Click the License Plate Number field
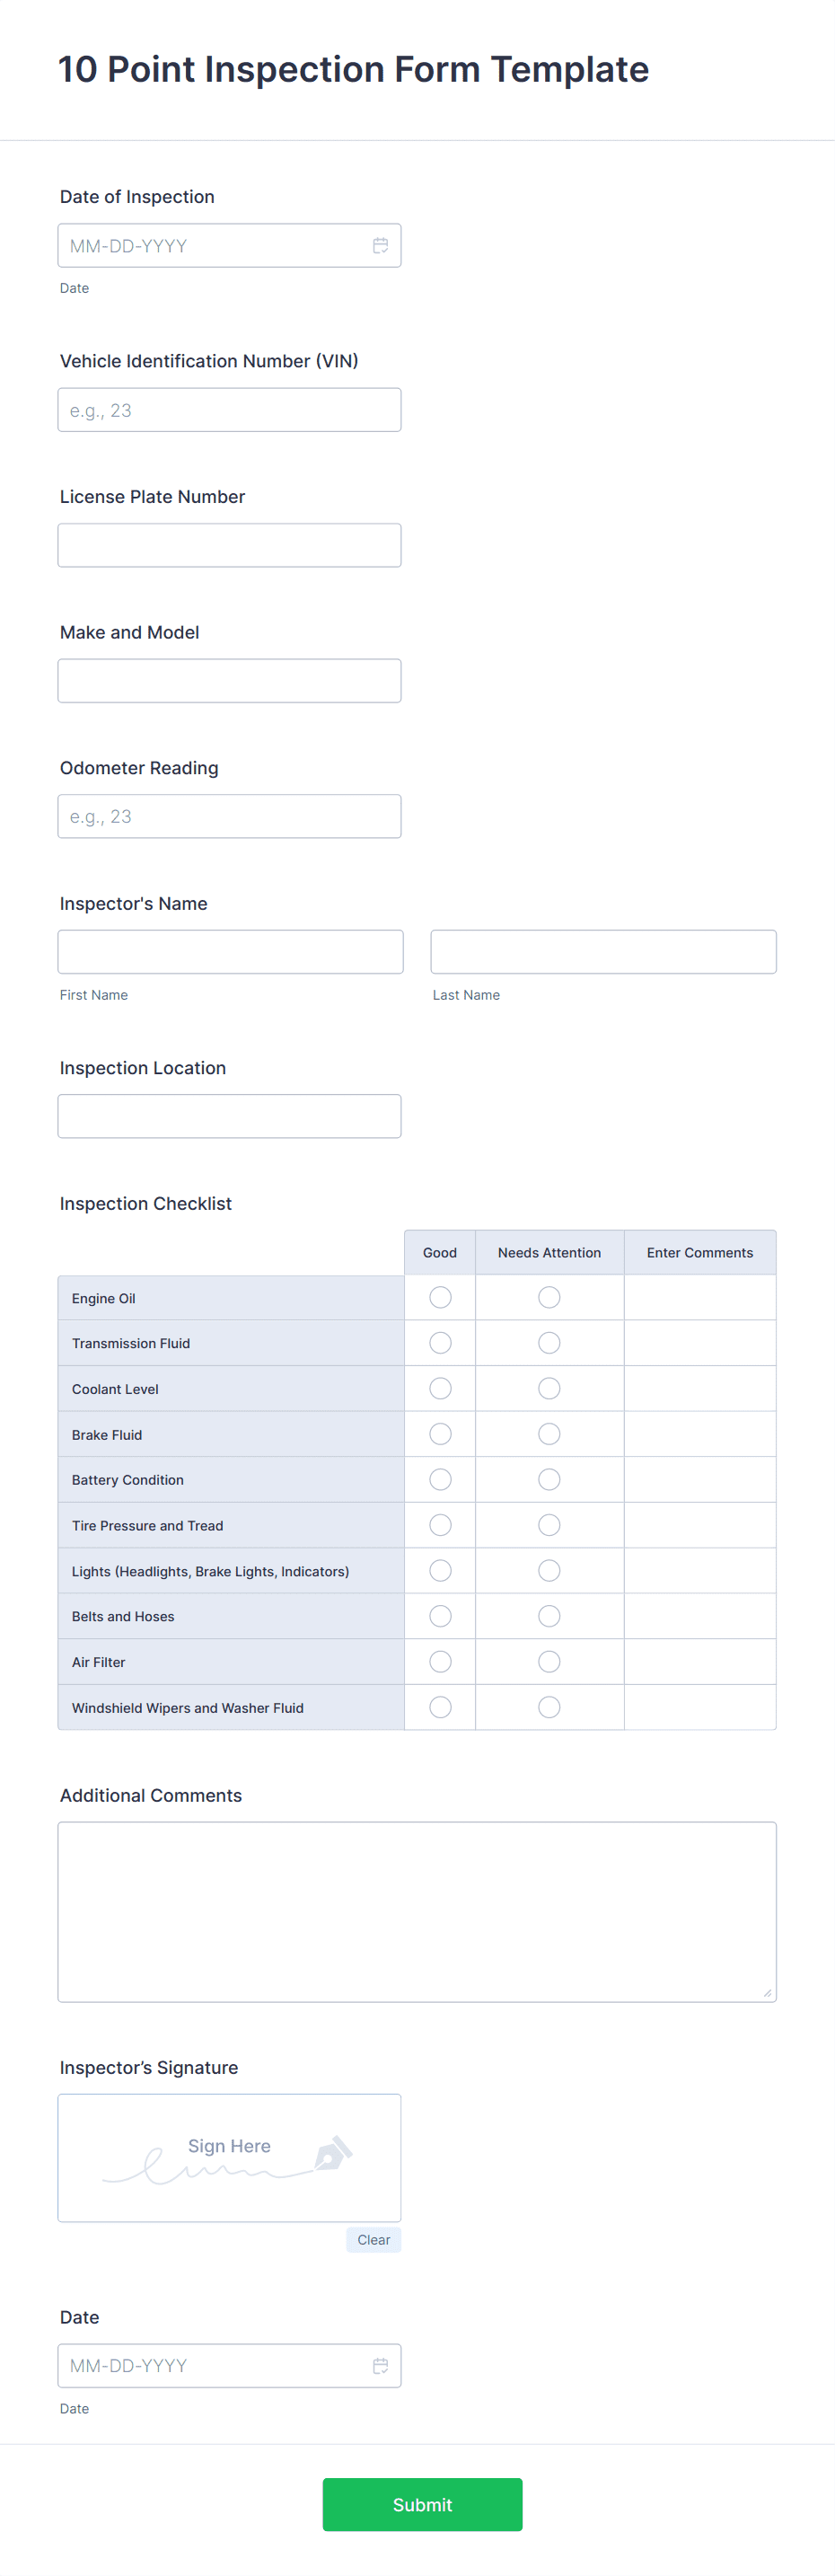Image resolution: width=835 pixels, height=2576 pixels. tap(229, 544)
